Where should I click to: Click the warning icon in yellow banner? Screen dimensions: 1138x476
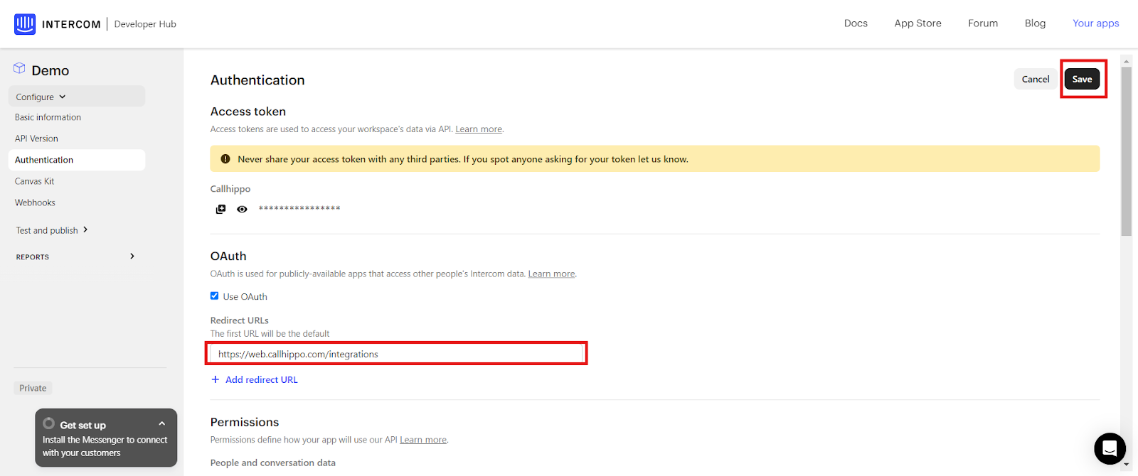[x=225, y=159]
